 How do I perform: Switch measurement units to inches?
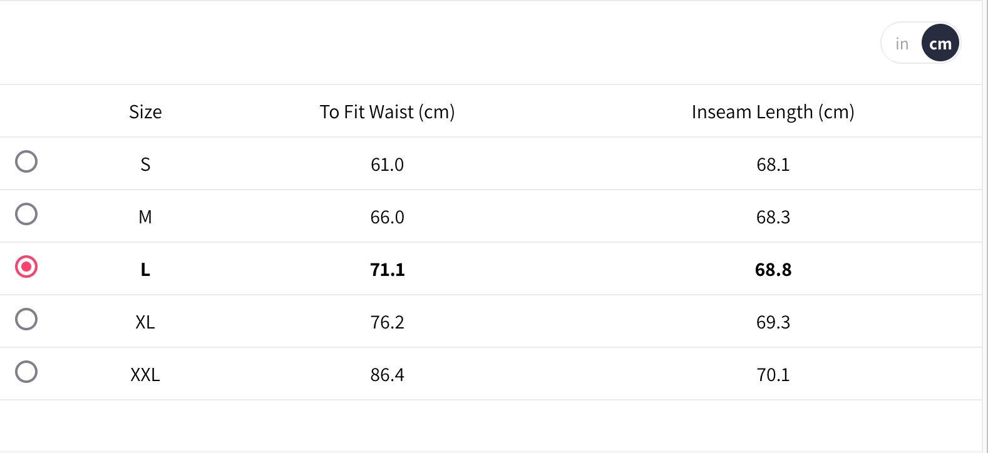point(902,44)
